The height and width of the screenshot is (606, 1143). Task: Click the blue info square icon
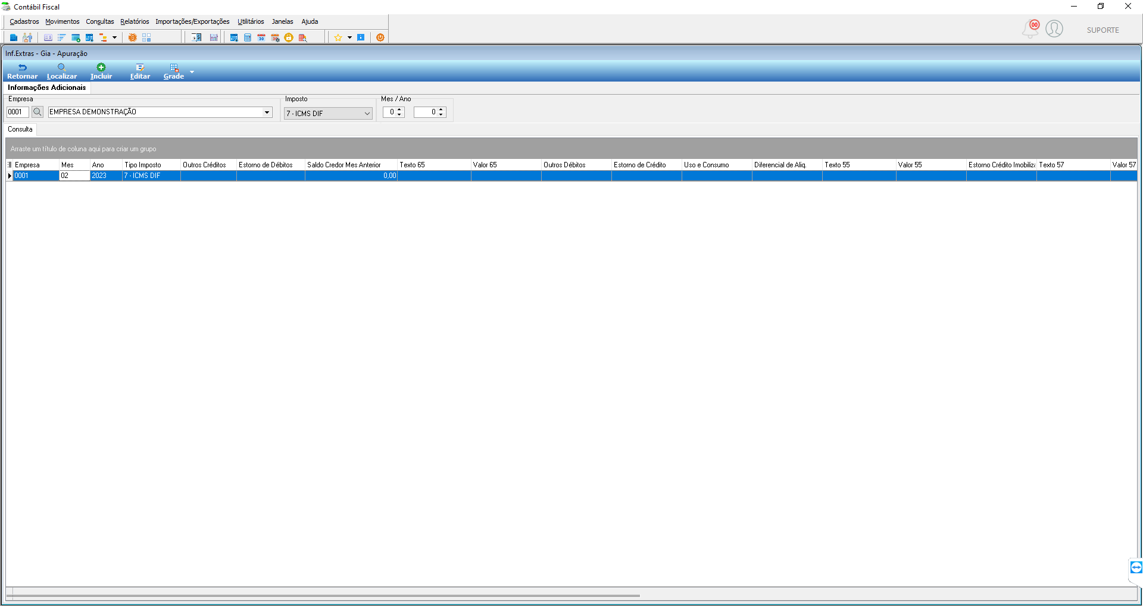click(361, 38)
